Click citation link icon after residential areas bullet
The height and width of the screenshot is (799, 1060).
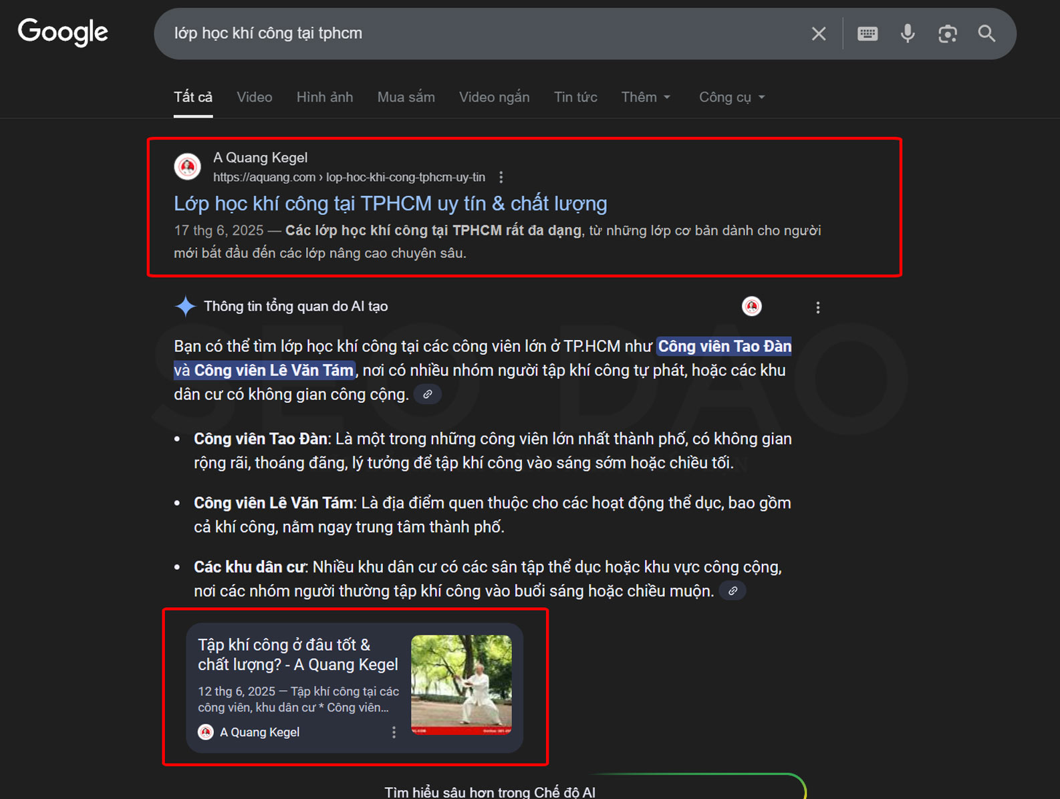733,591
